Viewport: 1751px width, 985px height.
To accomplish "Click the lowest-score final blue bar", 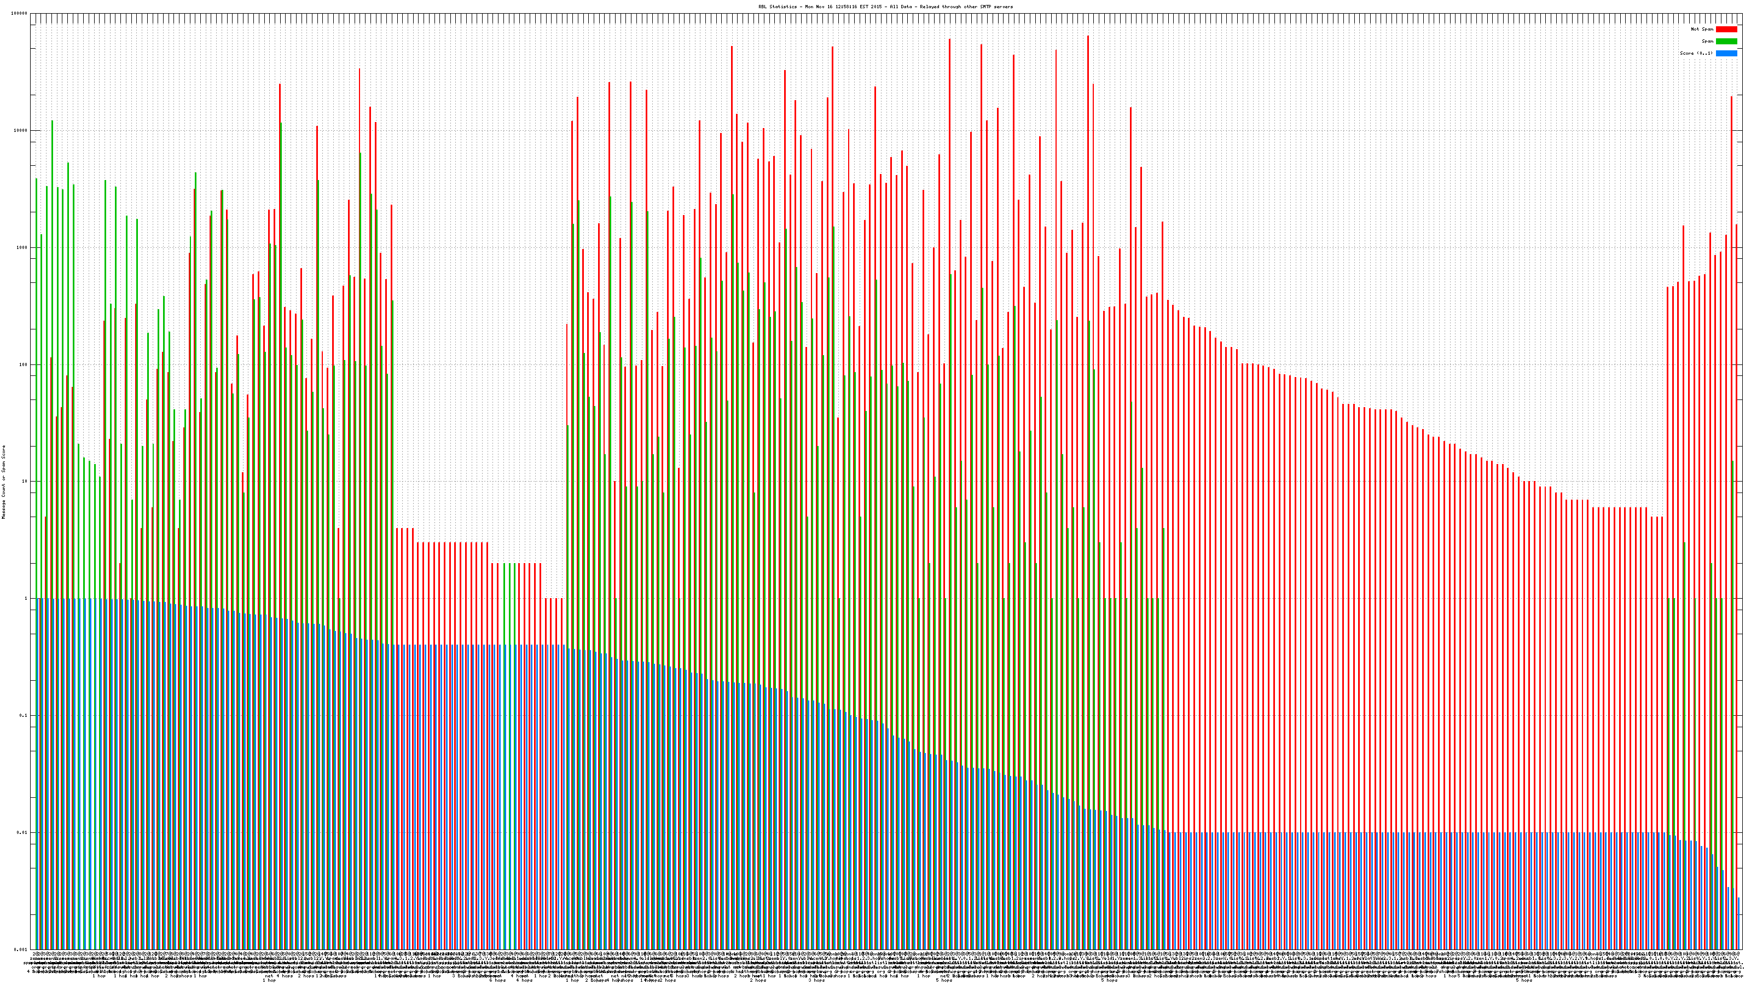I will pos(1738,923).
